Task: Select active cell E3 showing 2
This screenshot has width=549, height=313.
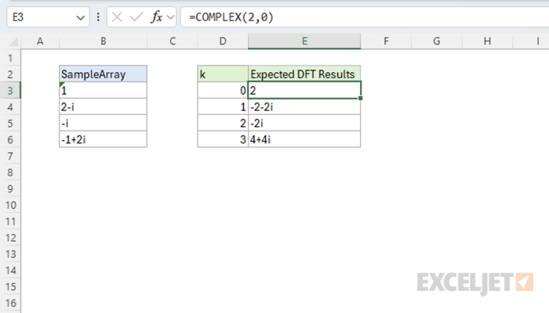Action: point(304,90)
